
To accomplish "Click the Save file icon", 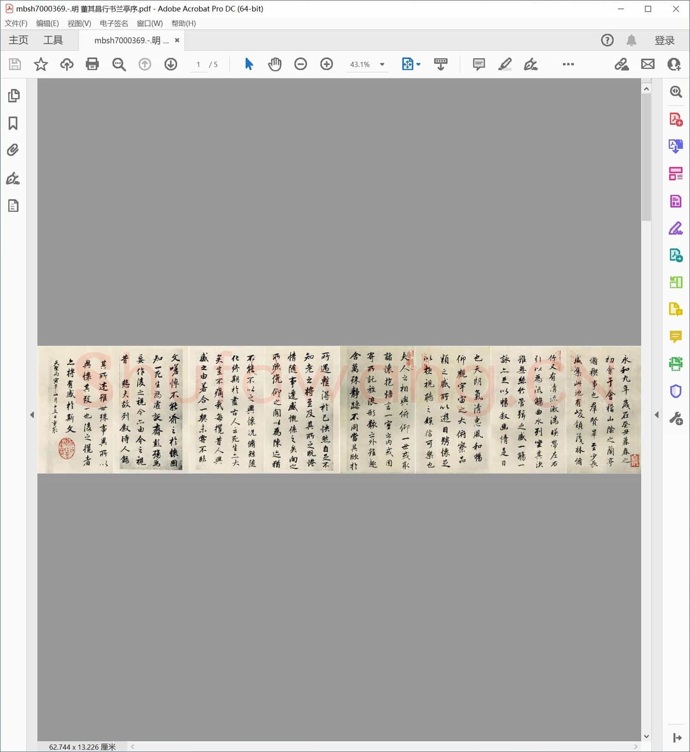I will (15, 64).
